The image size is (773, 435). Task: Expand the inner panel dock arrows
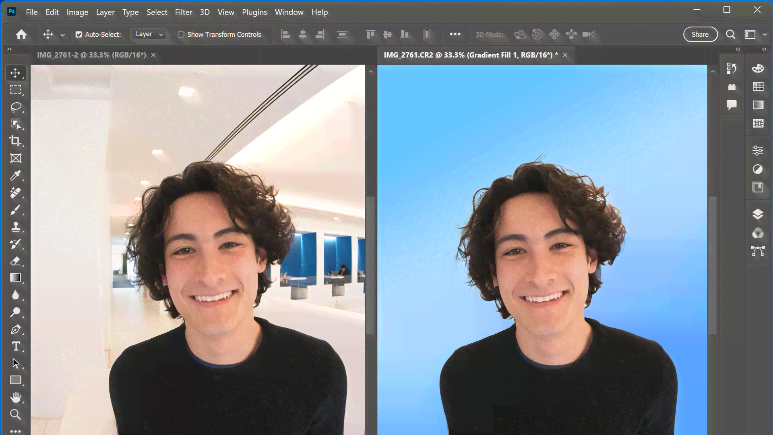click(738, 49)
